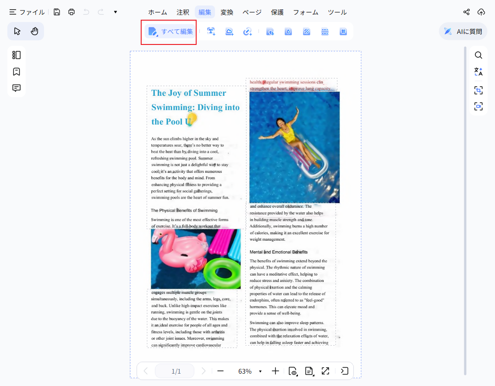Click the AIに質問 button
The image size is (495, 386).
pyautogui.click(x=463, y=31)
